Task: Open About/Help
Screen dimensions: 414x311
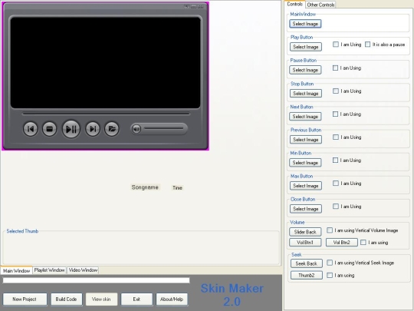Action: (x=172, y=299)
